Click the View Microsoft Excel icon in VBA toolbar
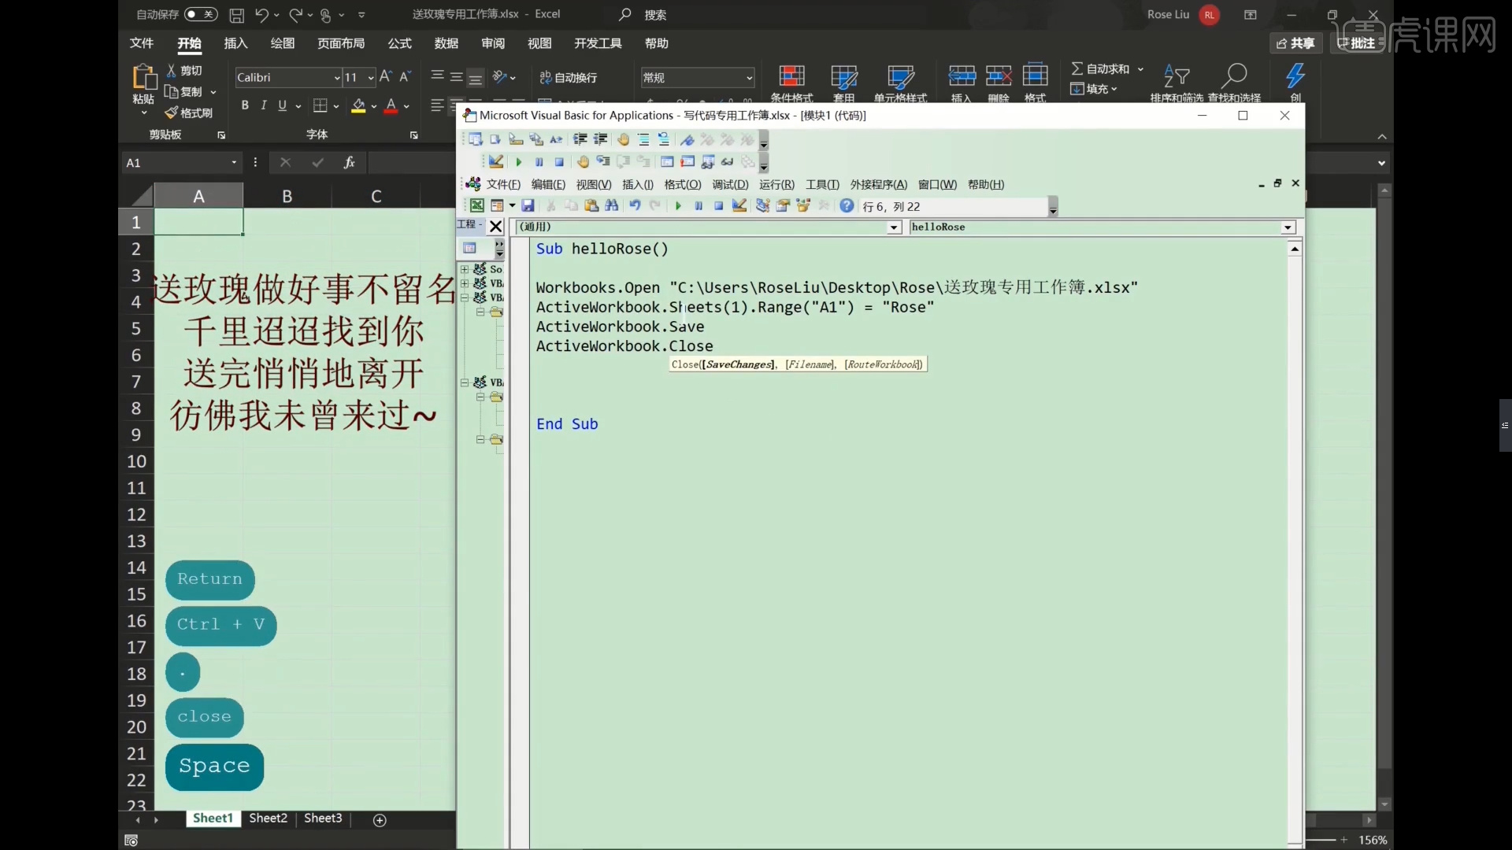Viewport: 1512px width, 850px height. coord(476,206)
